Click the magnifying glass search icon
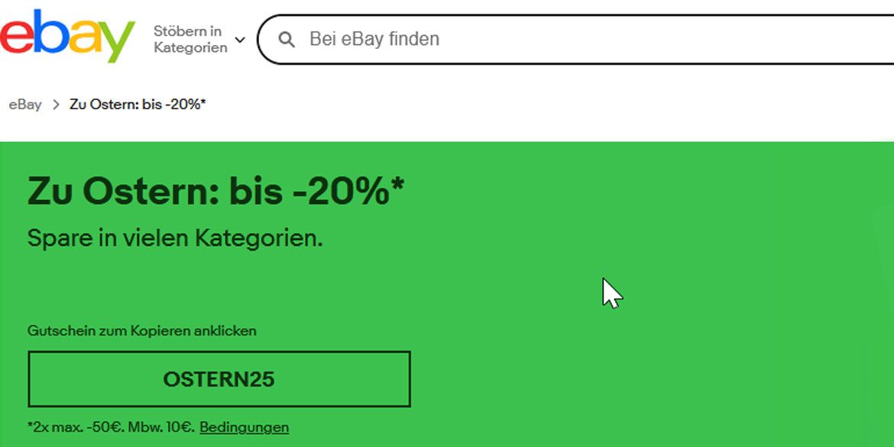Viewport: 894px width, 447px height. pos(287,39)
